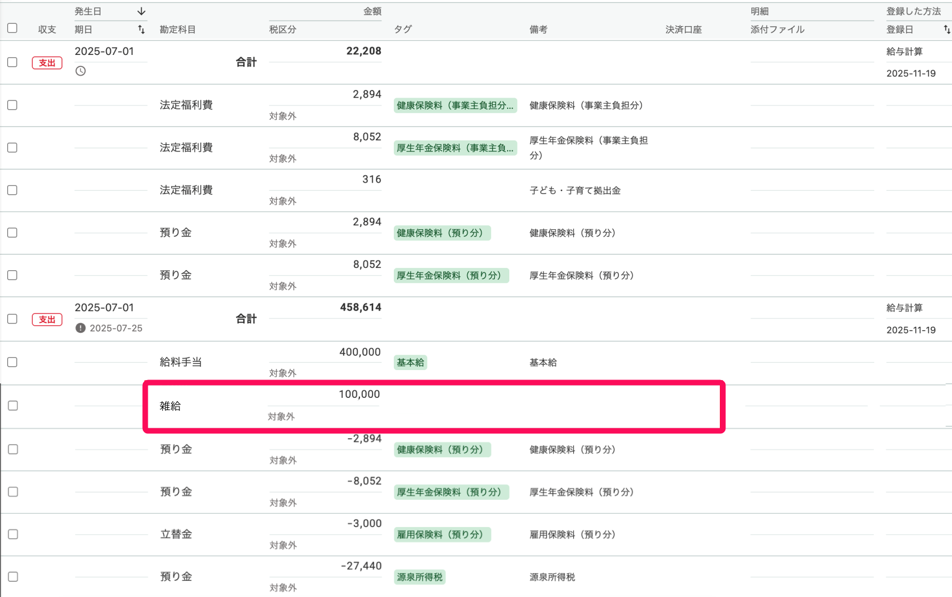The height and width of the screenshot is (597, 952).
Task: Click the 健康保険料（事業主負担分… tag
Action: click(x=455, y=105)
